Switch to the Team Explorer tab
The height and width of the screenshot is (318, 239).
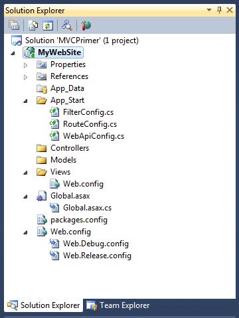pos(118,305)
